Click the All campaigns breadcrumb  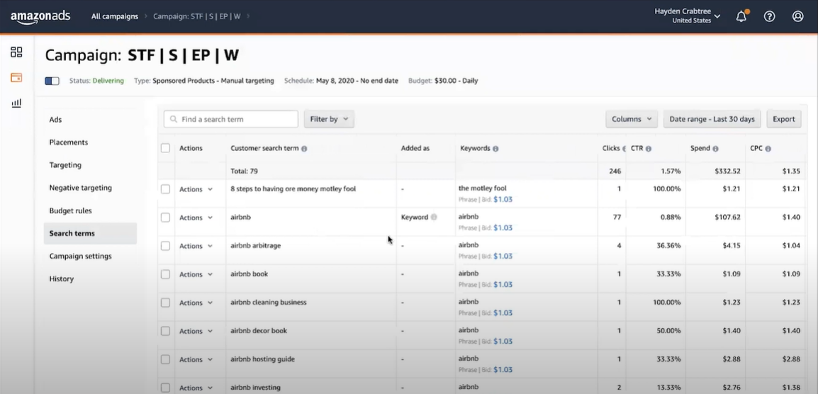pyautogui.click(x=115, y=16)
